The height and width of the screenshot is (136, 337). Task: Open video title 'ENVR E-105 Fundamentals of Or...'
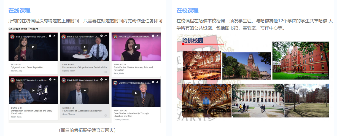click(x=83, y=36)
